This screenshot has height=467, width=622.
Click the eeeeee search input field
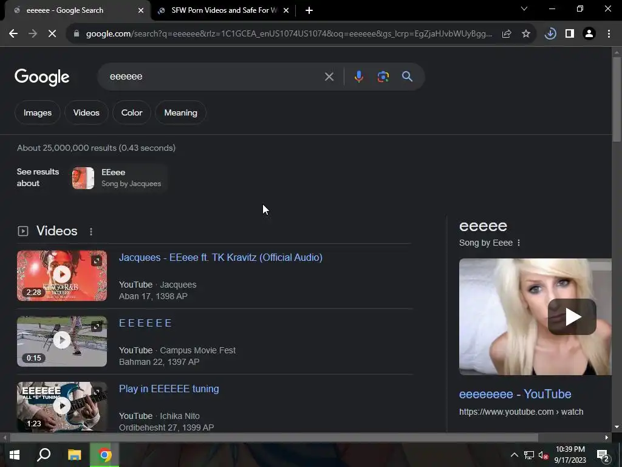click(x=214, y=77)
